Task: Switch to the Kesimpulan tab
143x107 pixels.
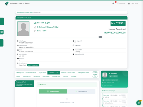Action: (46, 76)
